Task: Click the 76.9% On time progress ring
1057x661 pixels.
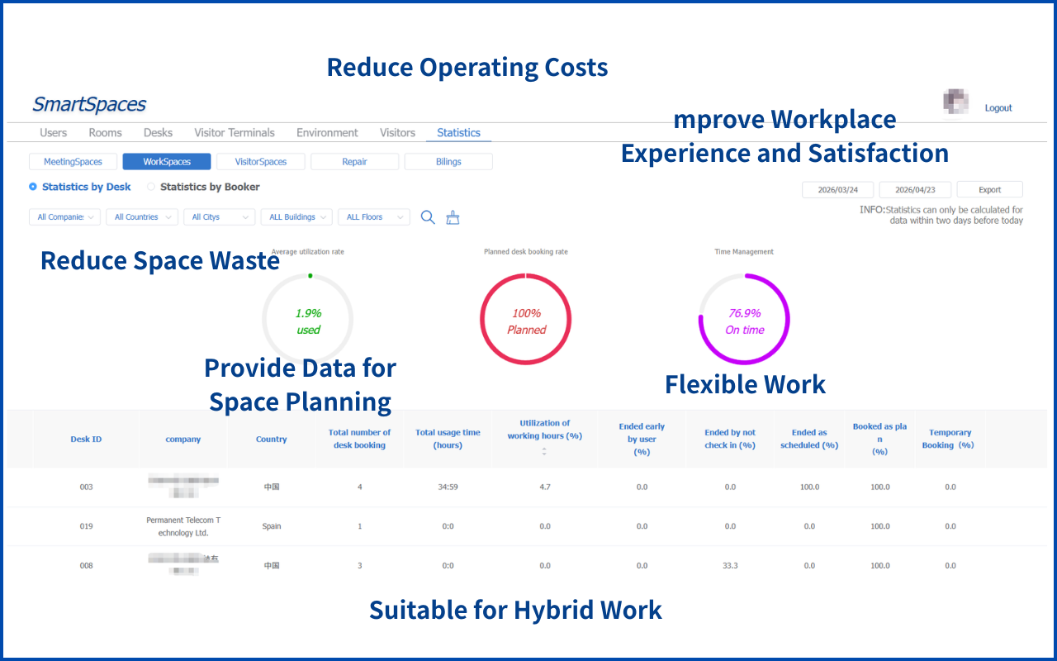Action: point(744,319)
